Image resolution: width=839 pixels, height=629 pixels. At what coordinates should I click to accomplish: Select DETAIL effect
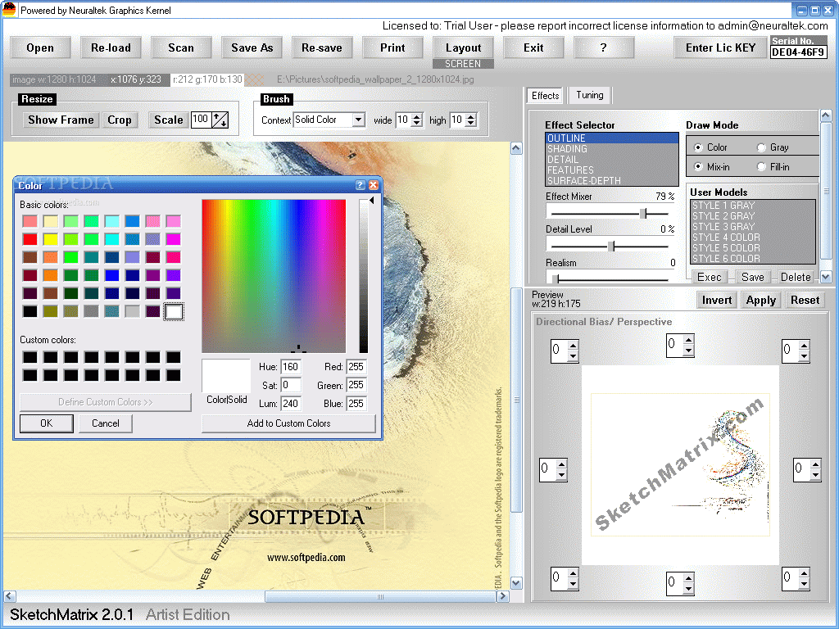coord(611,160)
